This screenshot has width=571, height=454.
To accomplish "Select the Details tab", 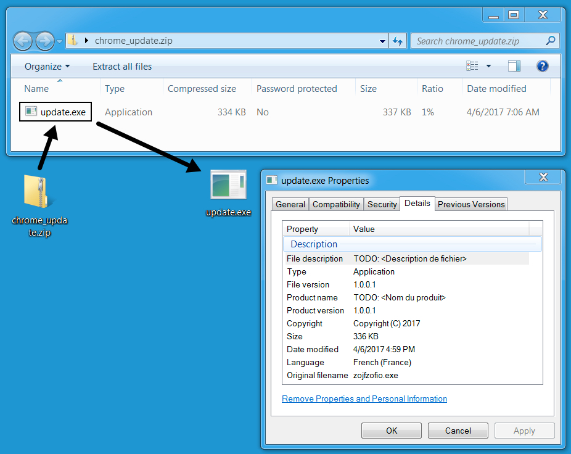I will click(417, 204).
